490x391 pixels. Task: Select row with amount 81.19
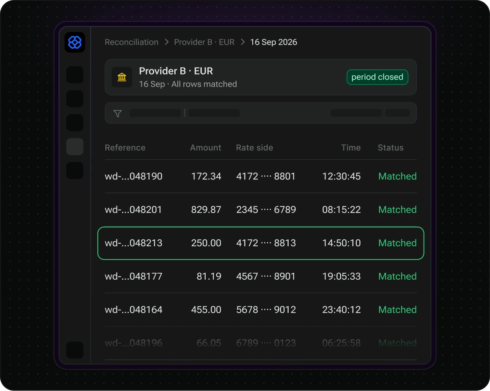point(260,276)
